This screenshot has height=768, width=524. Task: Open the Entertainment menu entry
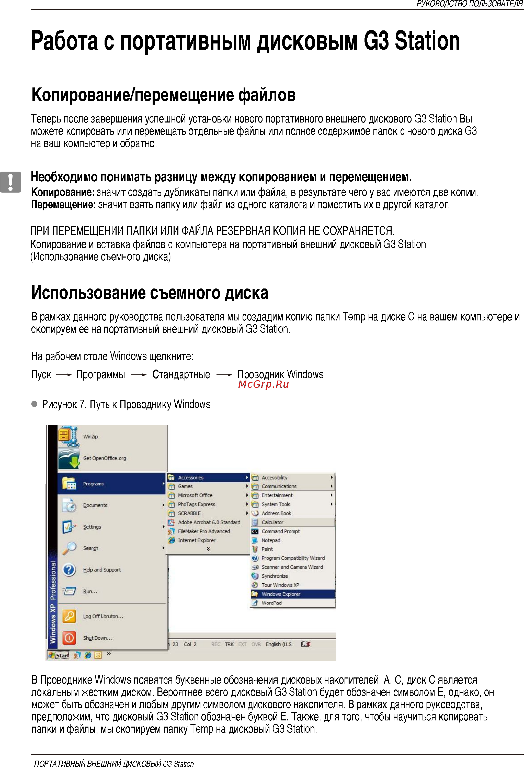[293, 495]
